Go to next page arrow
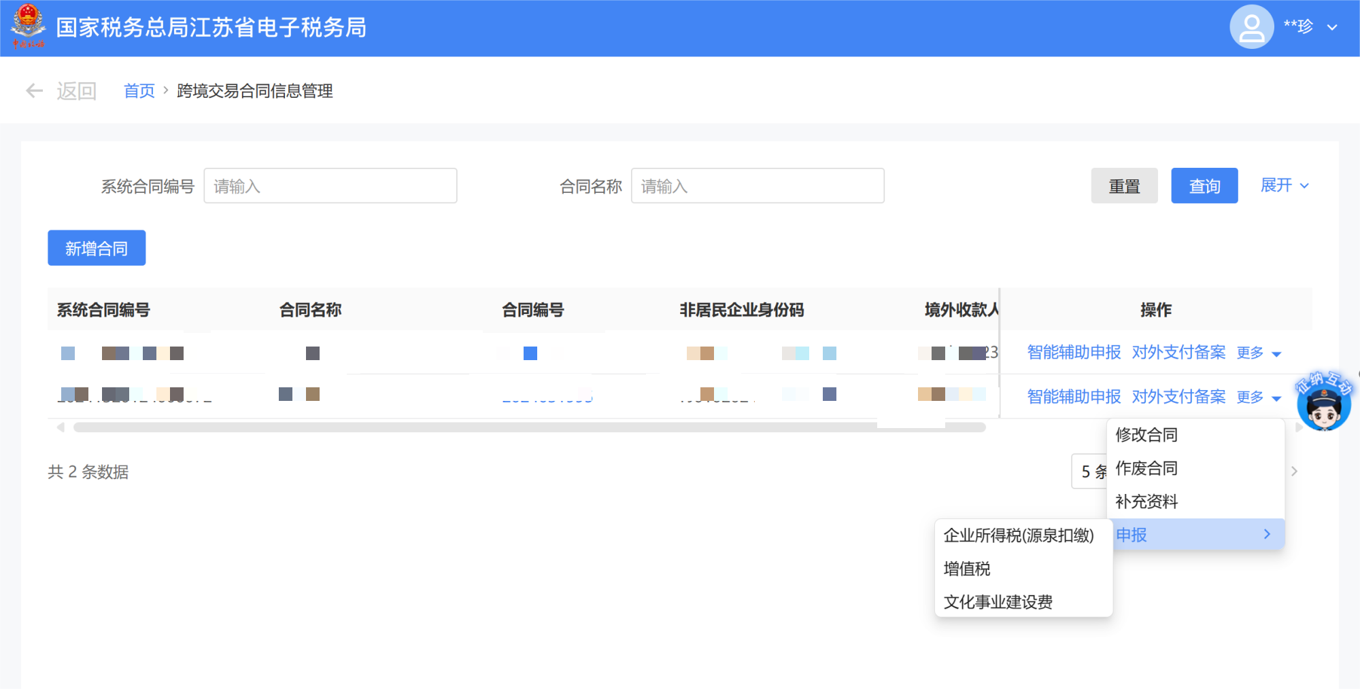1360x689 pixels. [1294, 472]
